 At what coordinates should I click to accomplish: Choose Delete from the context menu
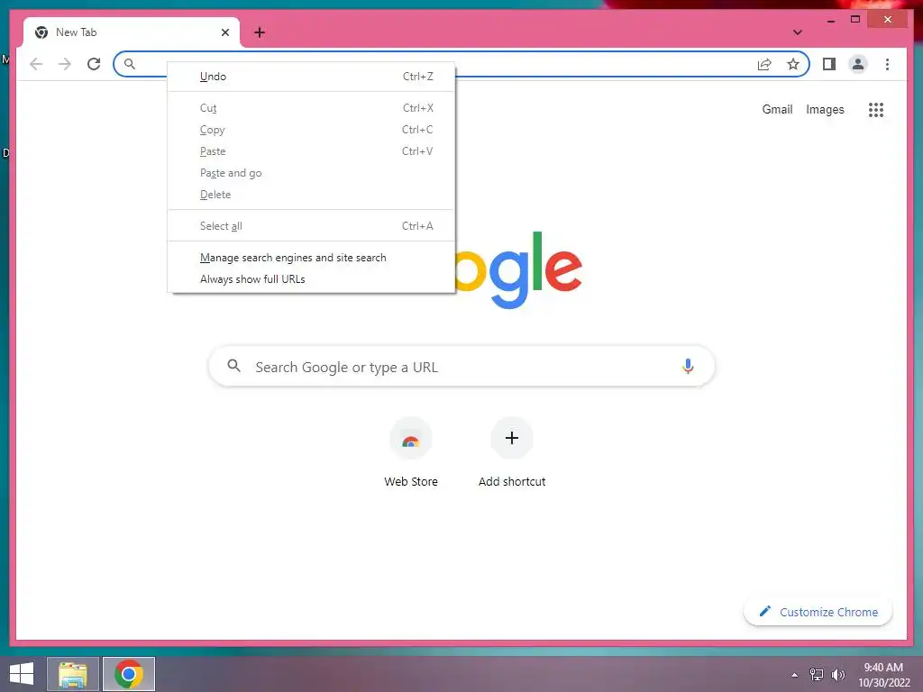(x=311, y=195)
